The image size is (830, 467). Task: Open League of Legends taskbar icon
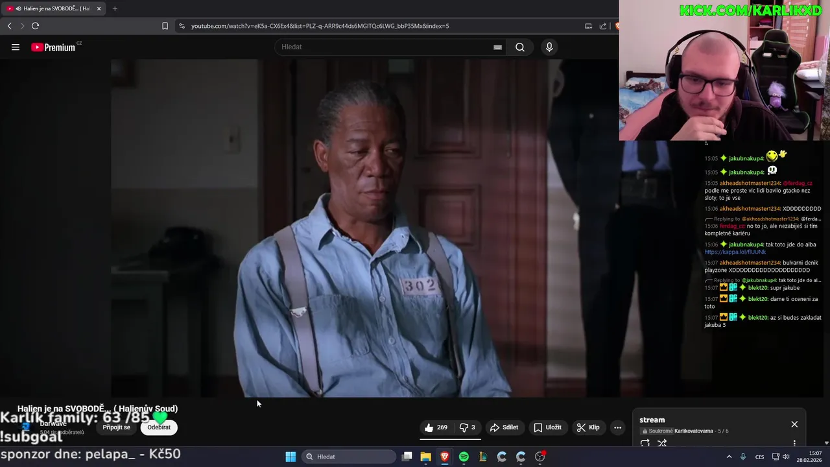click(x=483, y=457)
